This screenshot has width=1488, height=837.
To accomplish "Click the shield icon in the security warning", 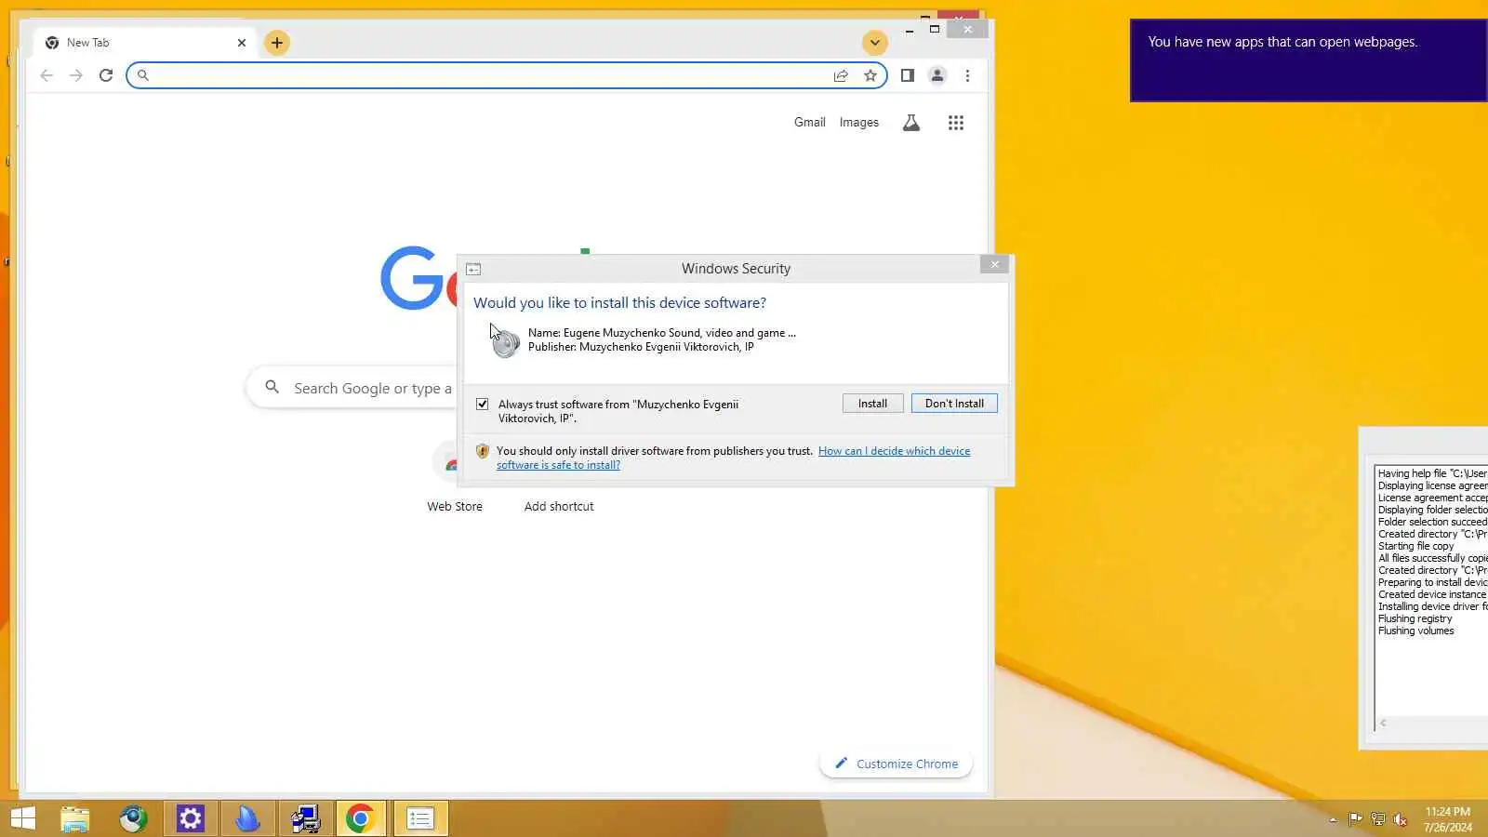I will [482, 451].
